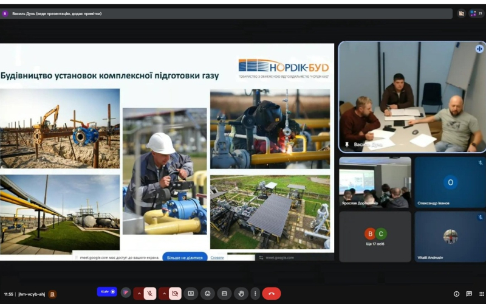Click the red leave call button
The image size is (486, 304).
[271, 294]
